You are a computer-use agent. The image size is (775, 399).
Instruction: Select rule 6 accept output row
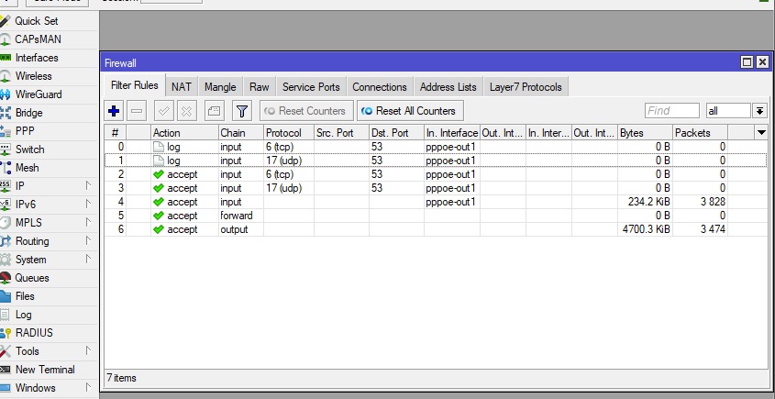436,229
